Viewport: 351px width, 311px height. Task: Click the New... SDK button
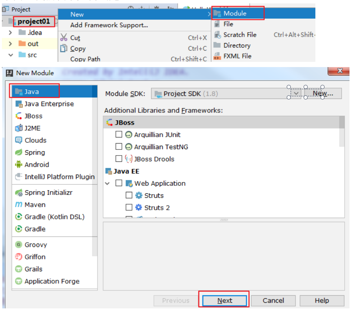click(323, 93)
